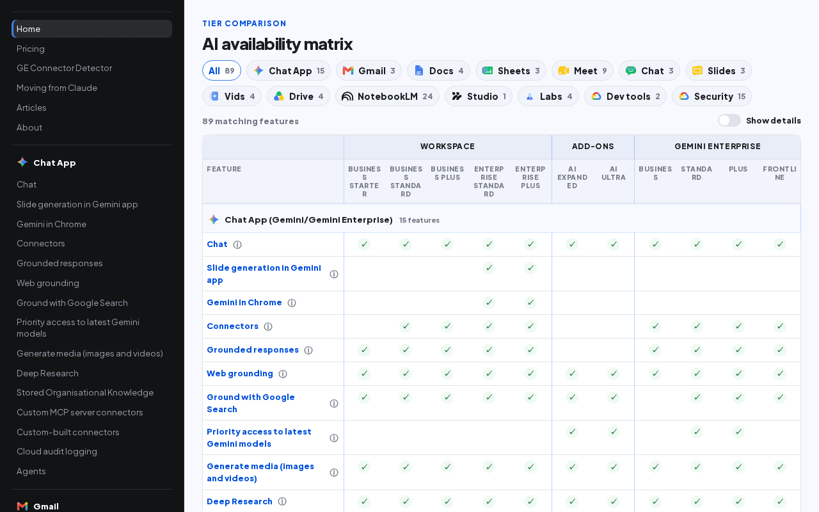The width and height of the screenshot is (819, 512).
Task: Open sidebar Gemini in Chrome entry
Action: pyautogui.click(x=91, y=224)
